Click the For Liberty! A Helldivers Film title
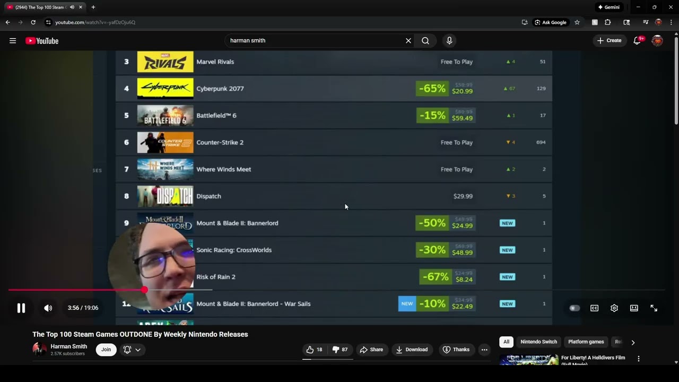This screenshot has width=679, height=382. 593,360
